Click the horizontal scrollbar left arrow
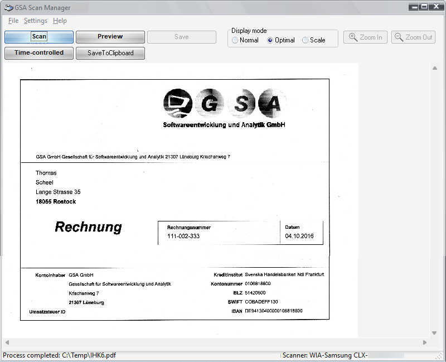The image size is (446, 362). (7, 342)
